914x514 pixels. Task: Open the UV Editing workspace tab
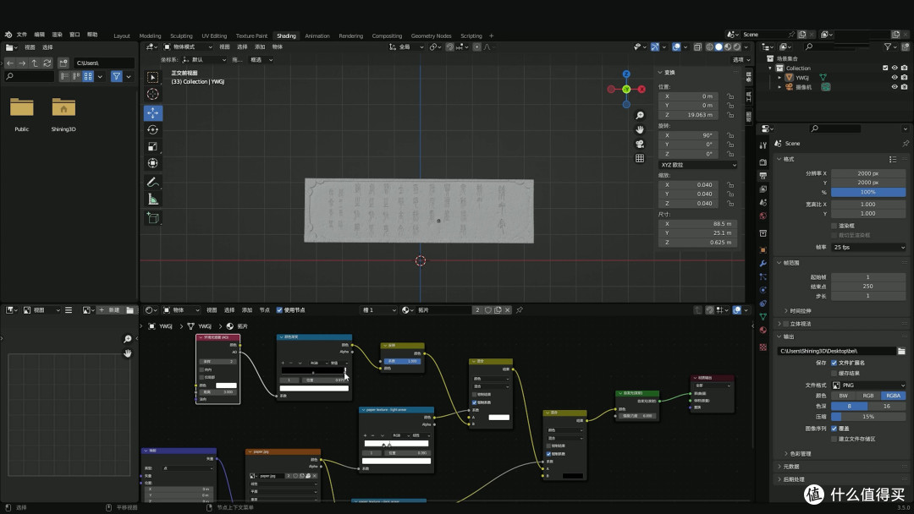coord(214,36)
